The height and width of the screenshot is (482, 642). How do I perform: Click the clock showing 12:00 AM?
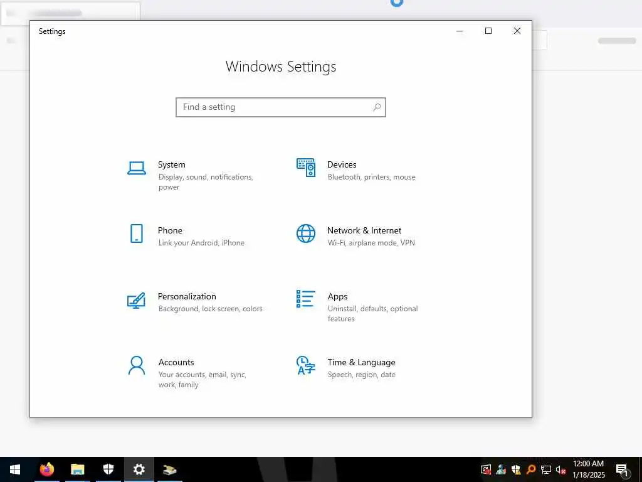tap(588, 464)
